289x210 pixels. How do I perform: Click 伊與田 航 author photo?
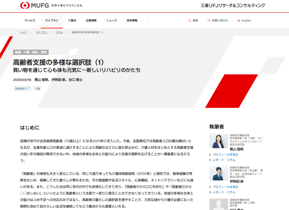click(x=219, y=173)
